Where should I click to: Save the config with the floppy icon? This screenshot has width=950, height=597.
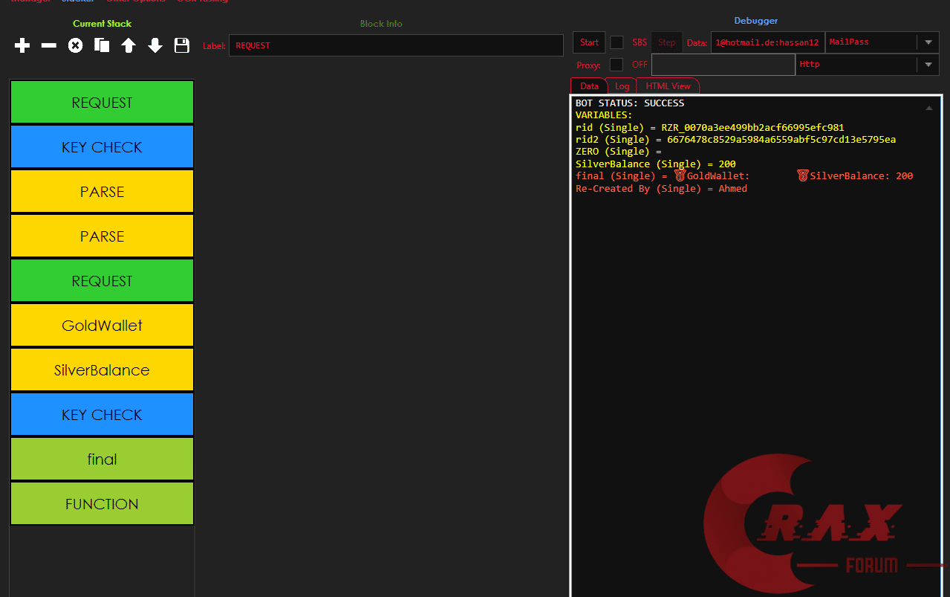coord(182,45)
